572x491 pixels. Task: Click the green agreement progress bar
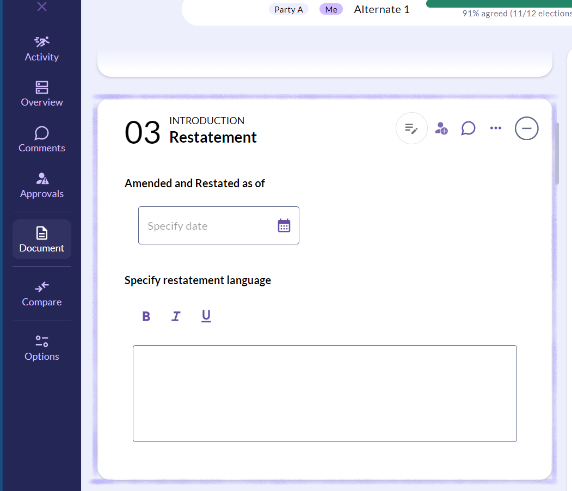click(499, 4)
